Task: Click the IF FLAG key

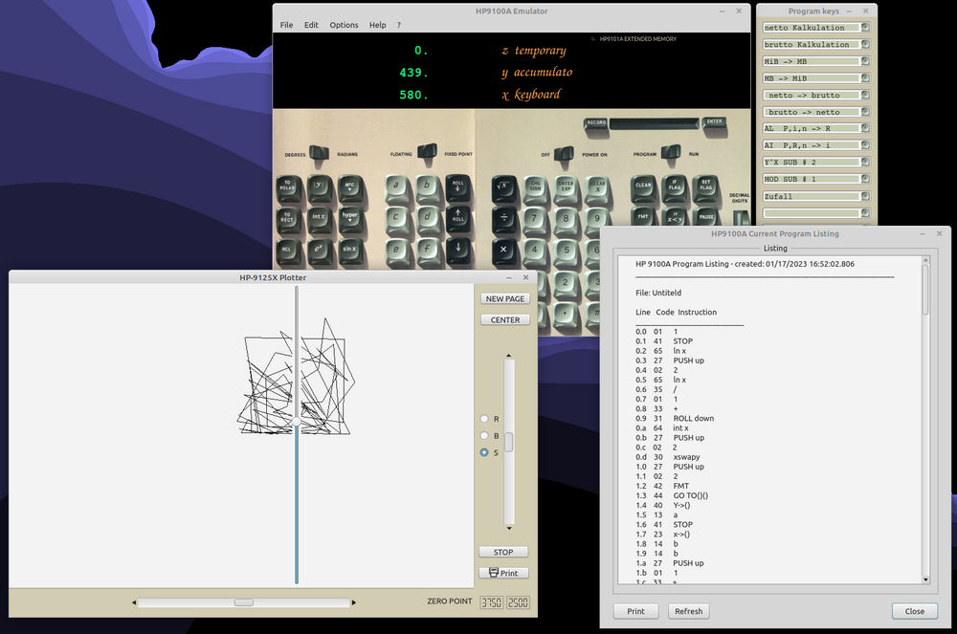Action: tap(675, 189)
